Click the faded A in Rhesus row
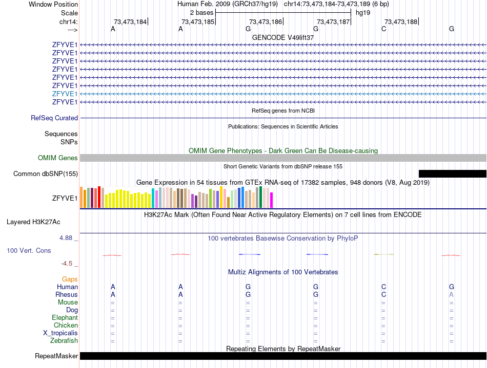Image resolution: width=487 pixels, height=368 pixels. click(451, 294)
